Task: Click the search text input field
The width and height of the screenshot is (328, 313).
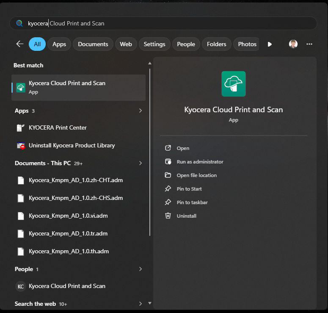Action: [169, 23]
